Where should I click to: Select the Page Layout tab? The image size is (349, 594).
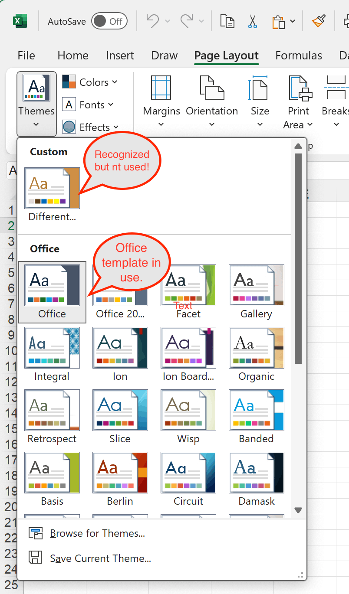[x=227, y=55]
